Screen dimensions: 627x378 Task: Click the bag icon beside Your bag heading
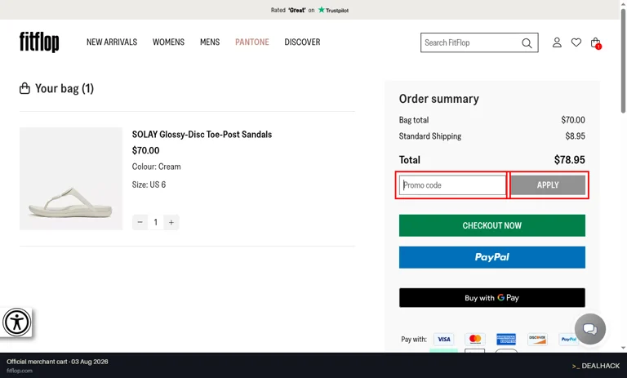point(24,88)
